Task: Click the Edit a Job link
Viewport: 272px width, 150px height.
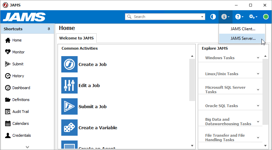Action: (89, 85)
